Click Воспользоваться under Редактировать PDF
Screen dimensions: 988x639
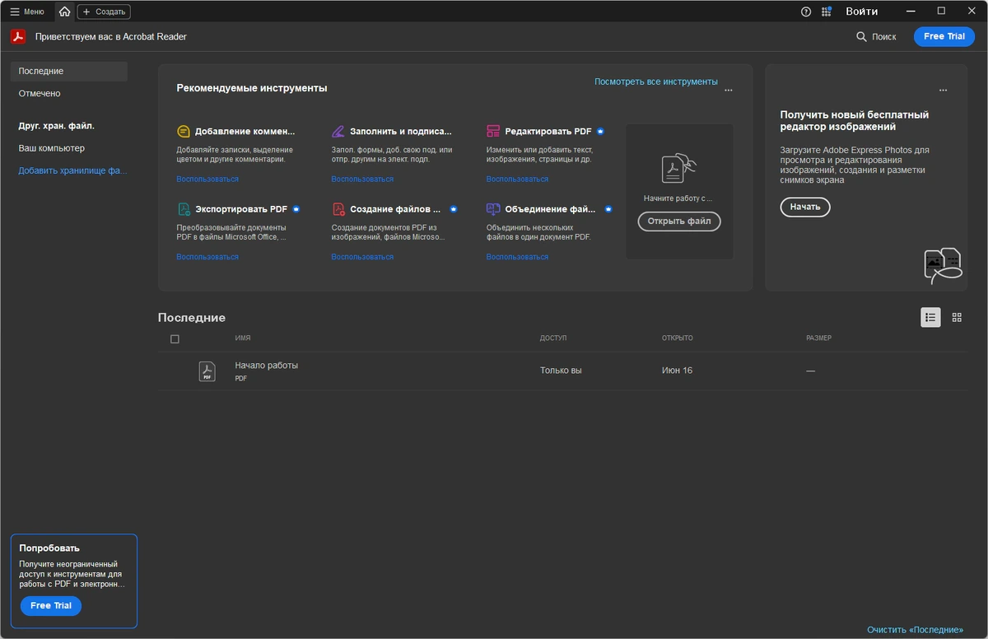click(517, 179)
